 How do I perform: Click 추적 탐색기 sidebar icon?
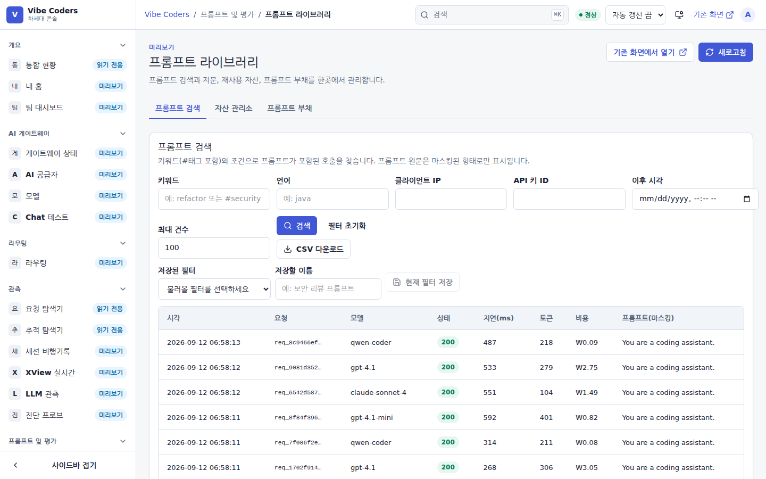(15, 330)
